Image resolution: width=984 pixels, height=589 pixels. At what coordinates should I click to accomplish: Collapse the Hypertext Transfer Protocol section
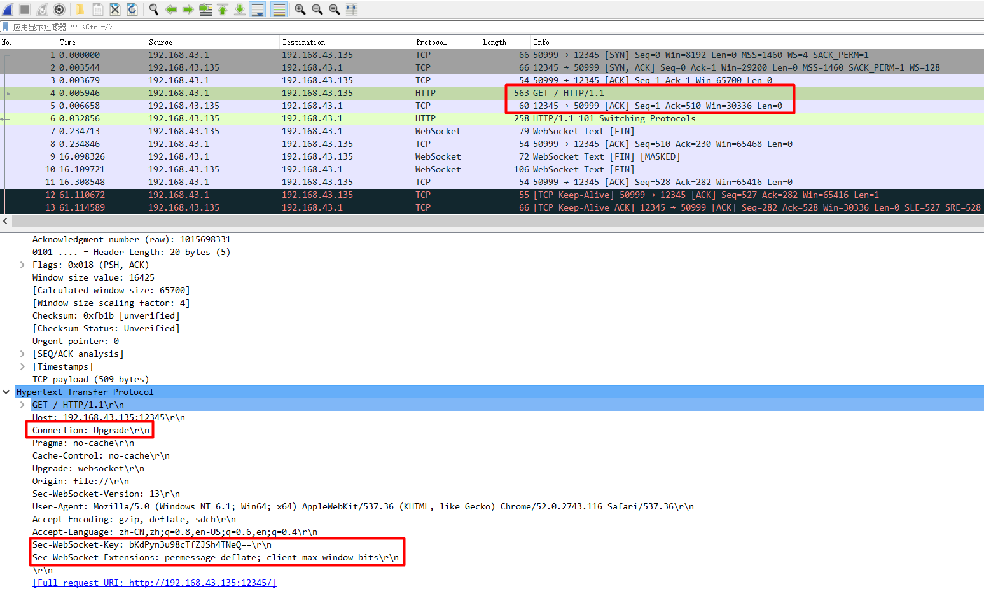click(6, 392)
